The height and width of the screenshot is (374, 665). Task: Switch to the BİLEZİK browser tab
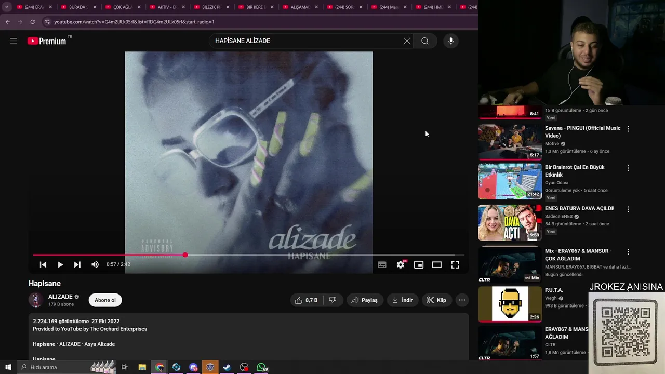tap(211, 7)
